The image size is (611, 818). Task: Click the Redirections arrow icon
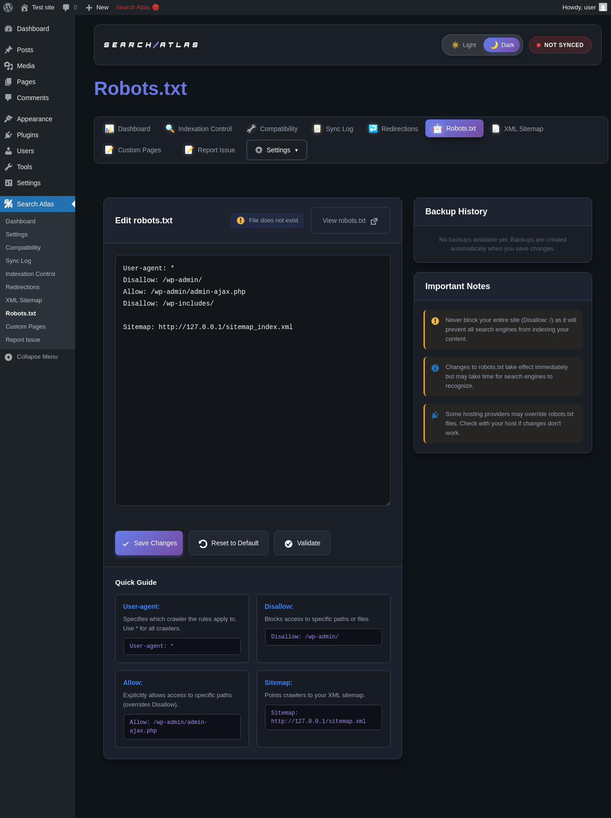(x=373, y=128)
